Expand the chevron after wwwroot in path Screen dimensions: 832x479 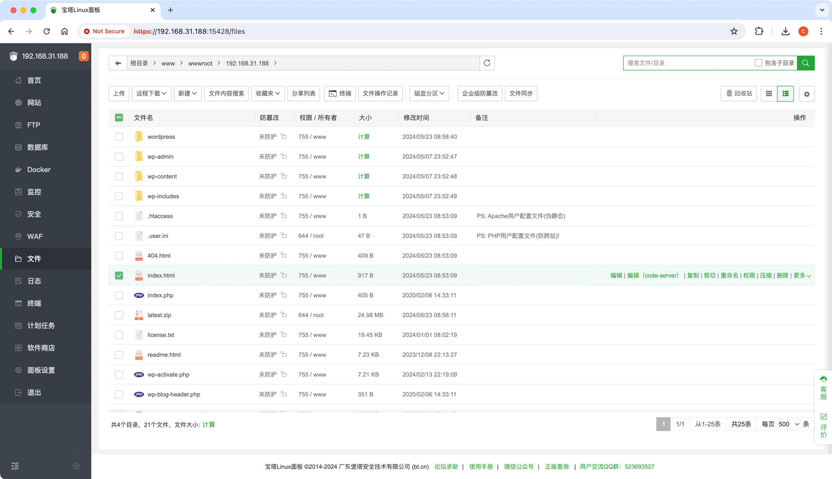click(x=219, y=63)
